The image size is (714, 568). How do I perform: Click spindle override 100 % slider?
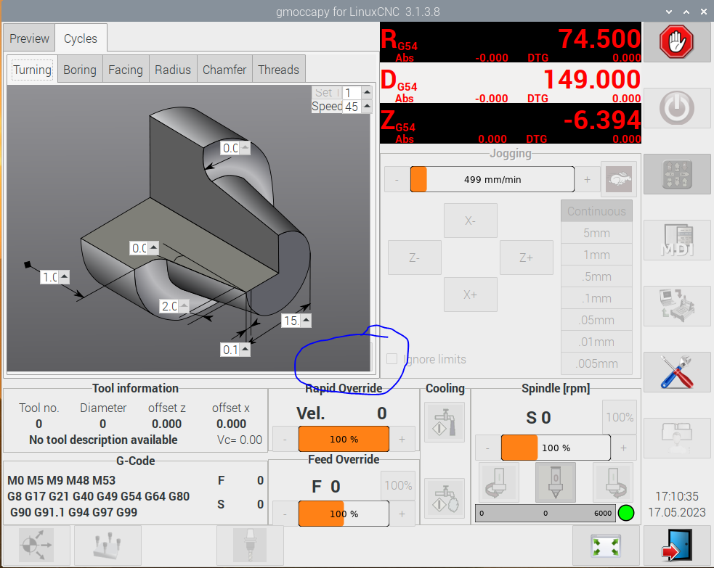coord(556,448)
